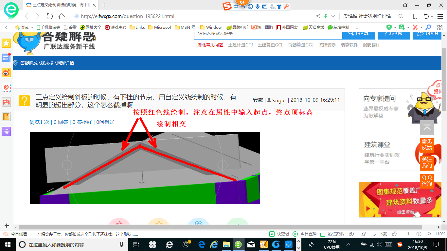Screen dimensions: 447x251
Task: Open the 游戏中心 bookmark
Action: (116, 27)
